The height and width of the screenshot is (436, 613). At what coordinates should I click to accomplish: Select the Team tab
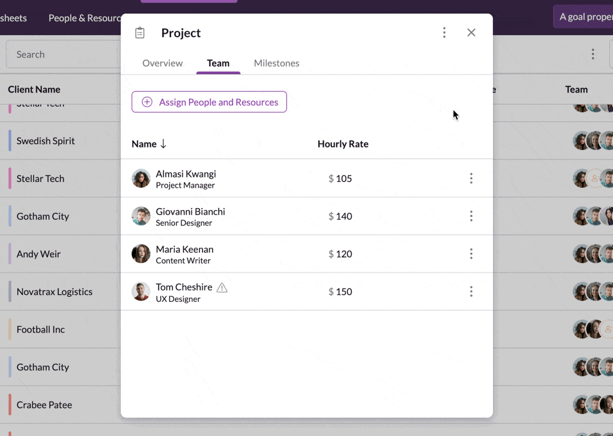coord(218,63)
